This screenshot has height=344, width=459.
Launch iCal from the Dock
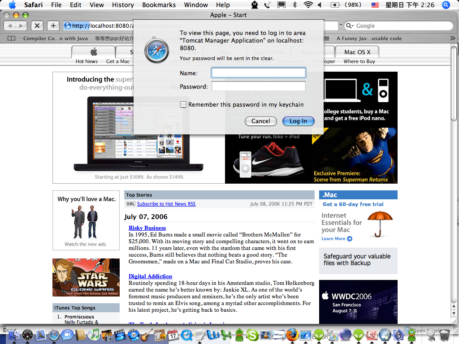[x=173, y=334]
